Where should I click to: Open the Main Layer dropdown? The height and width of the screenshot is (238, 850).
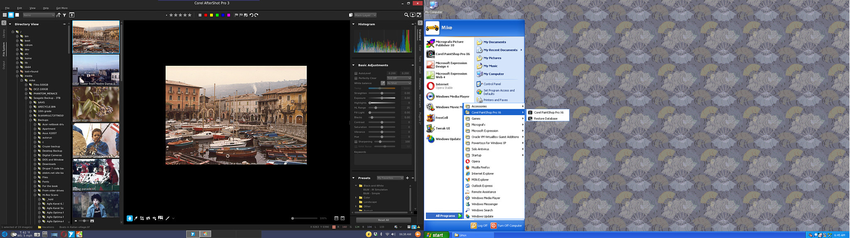[365, 15]
